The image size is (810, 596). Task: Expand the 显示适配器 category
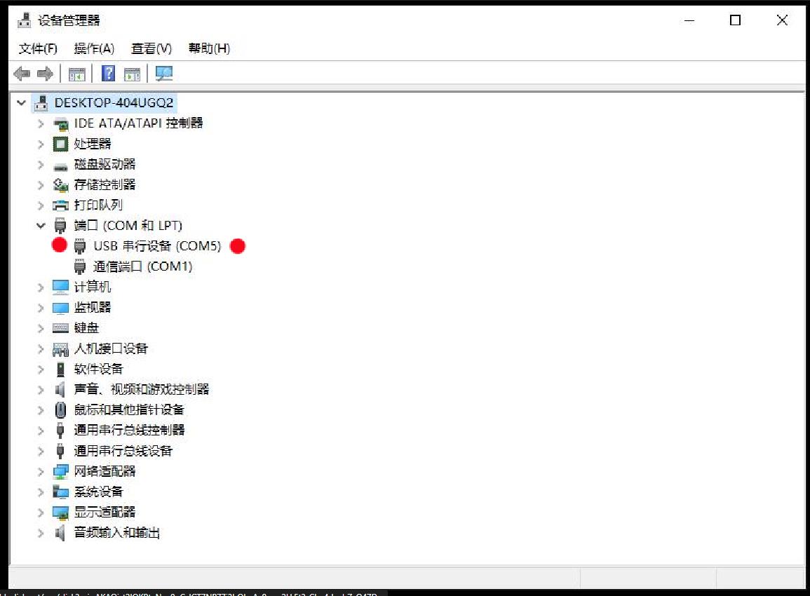pyautogui.click(x=41, y=513)
